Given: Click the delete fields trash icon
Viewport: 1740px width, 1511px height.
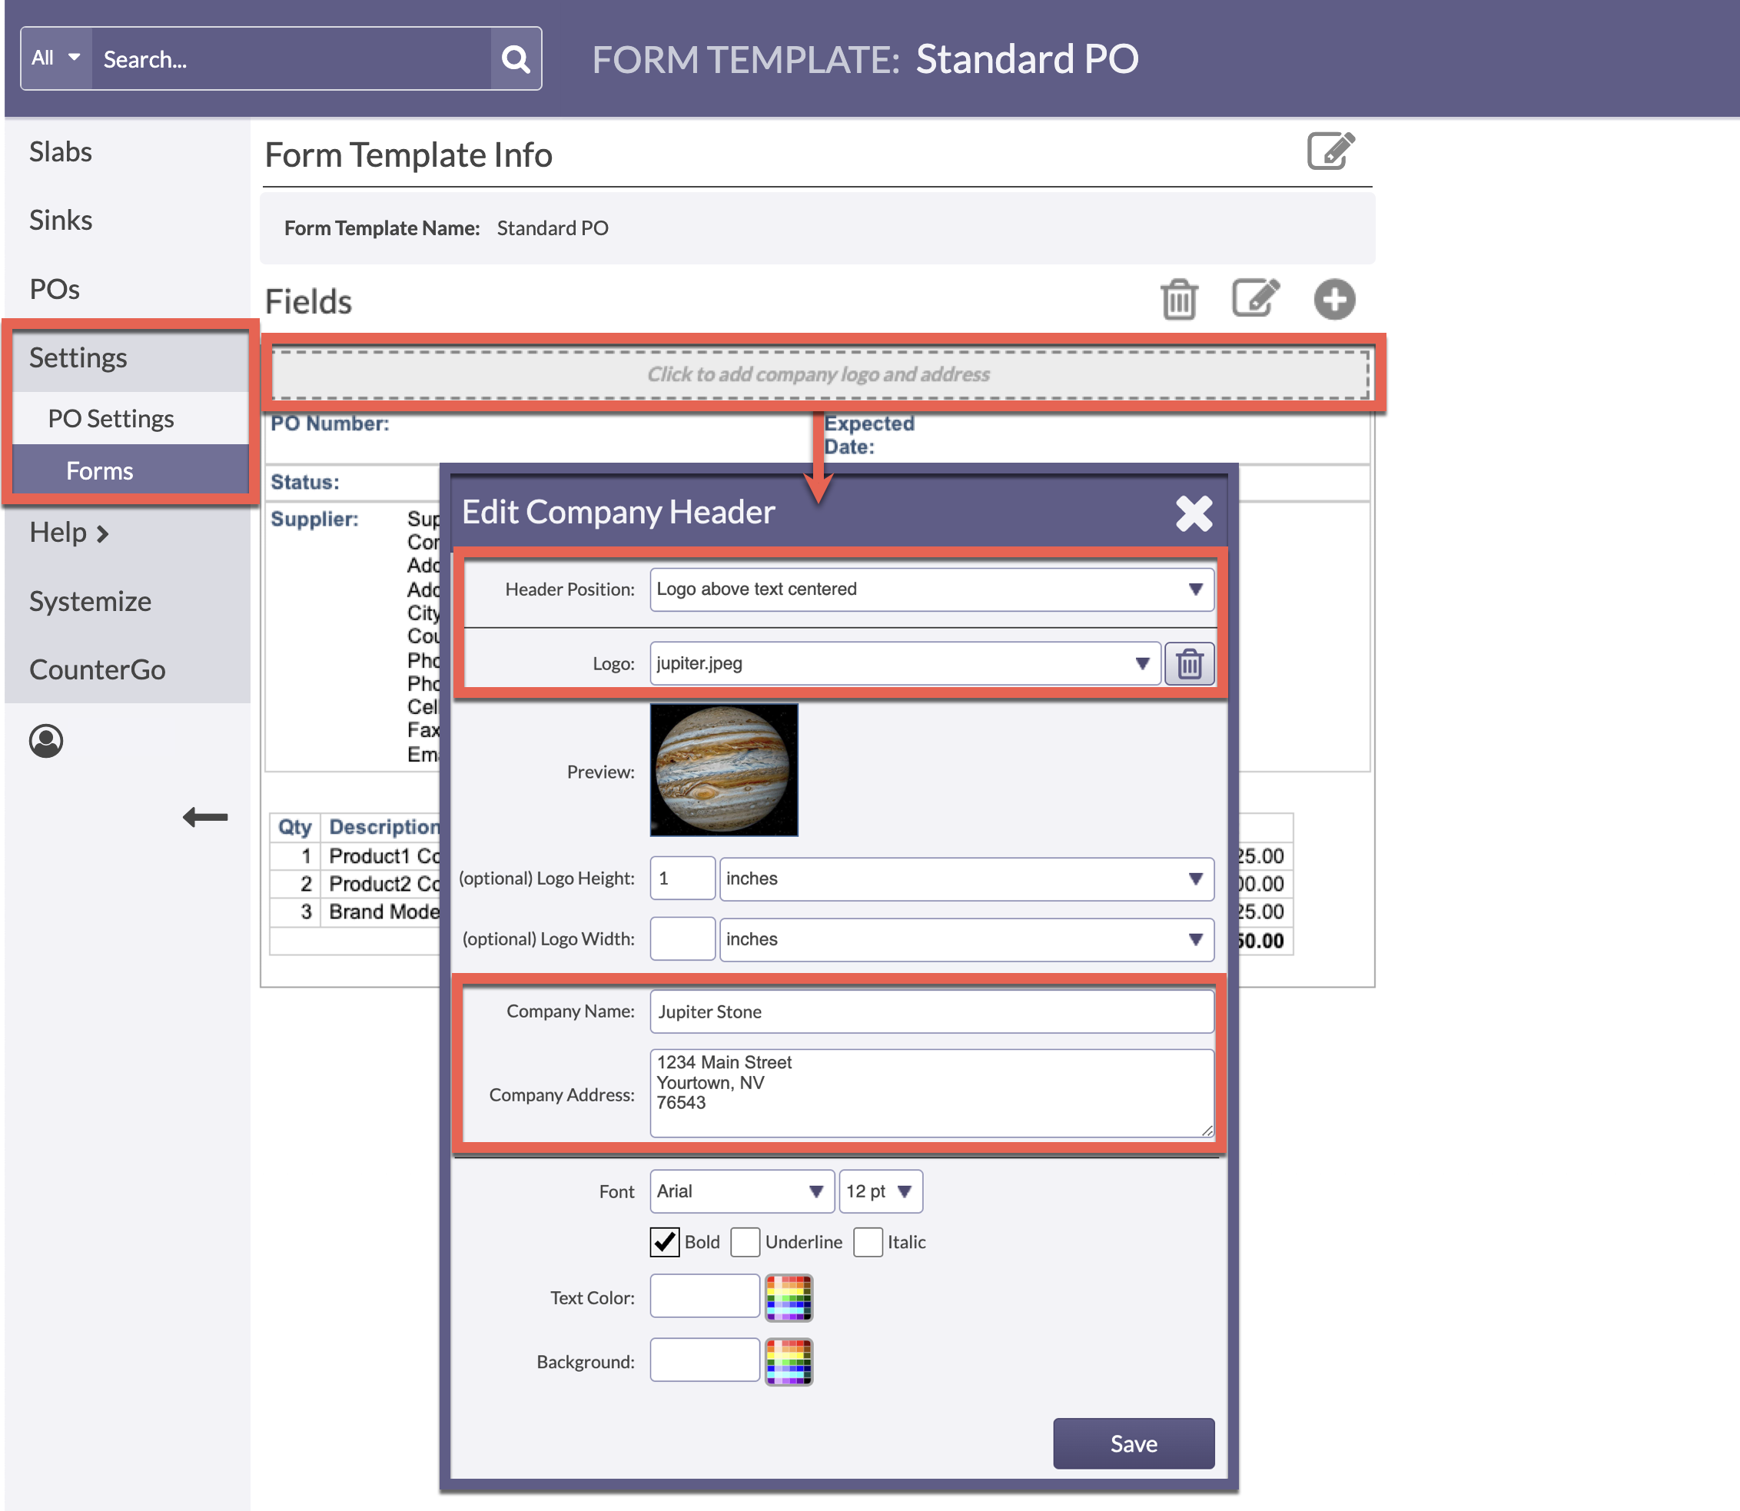Looking at the screenshot, I should (x=1178, y=298).
